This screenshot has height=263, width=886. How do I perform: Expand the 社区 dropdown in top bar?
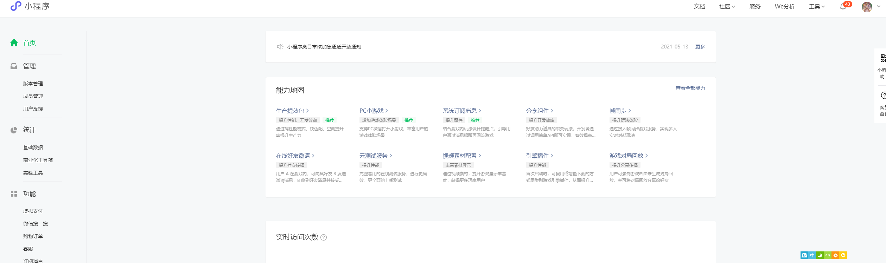(x=727, y=7)
